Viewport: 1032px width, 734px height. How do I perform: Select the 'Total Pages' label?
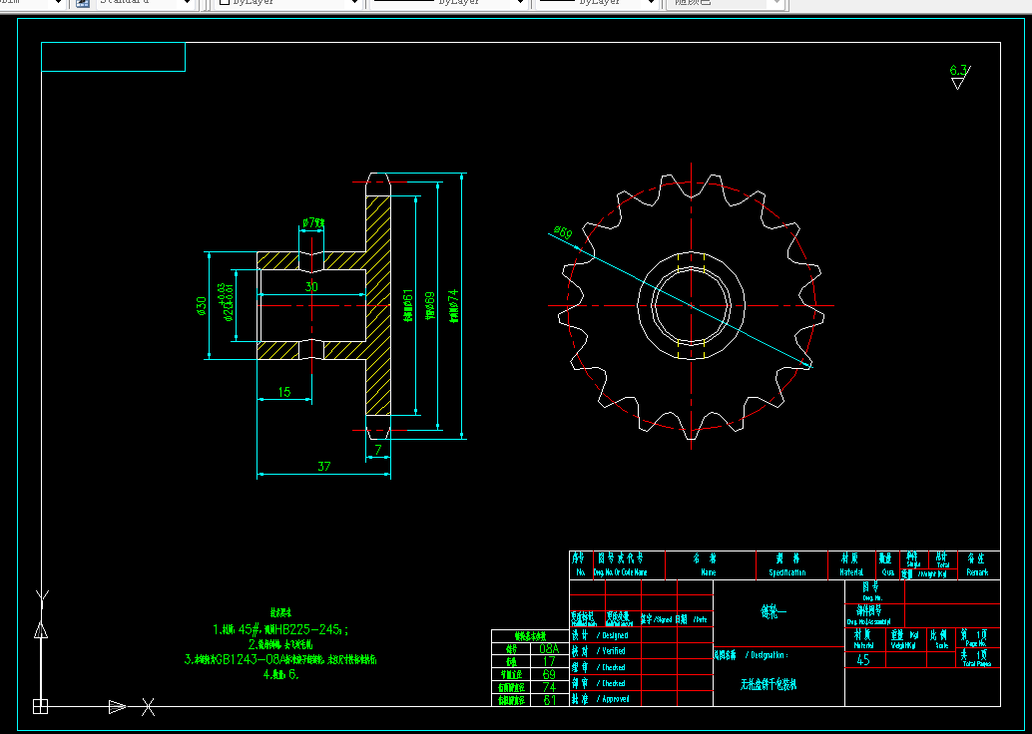(x=977, y=663)
